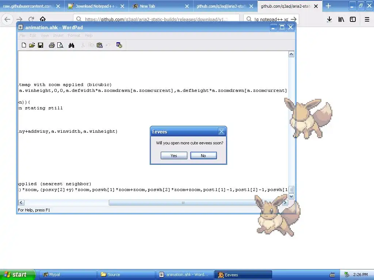Click the upper Eevee sprite
The image size is (374, 280).
tap(308, 118)
